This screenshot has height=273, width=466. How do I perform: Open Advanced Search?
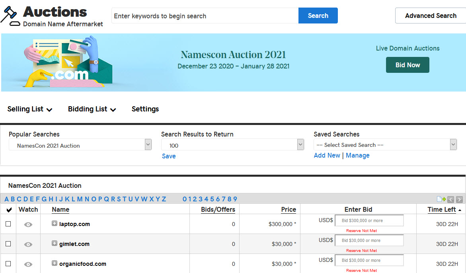pos(431,16)
